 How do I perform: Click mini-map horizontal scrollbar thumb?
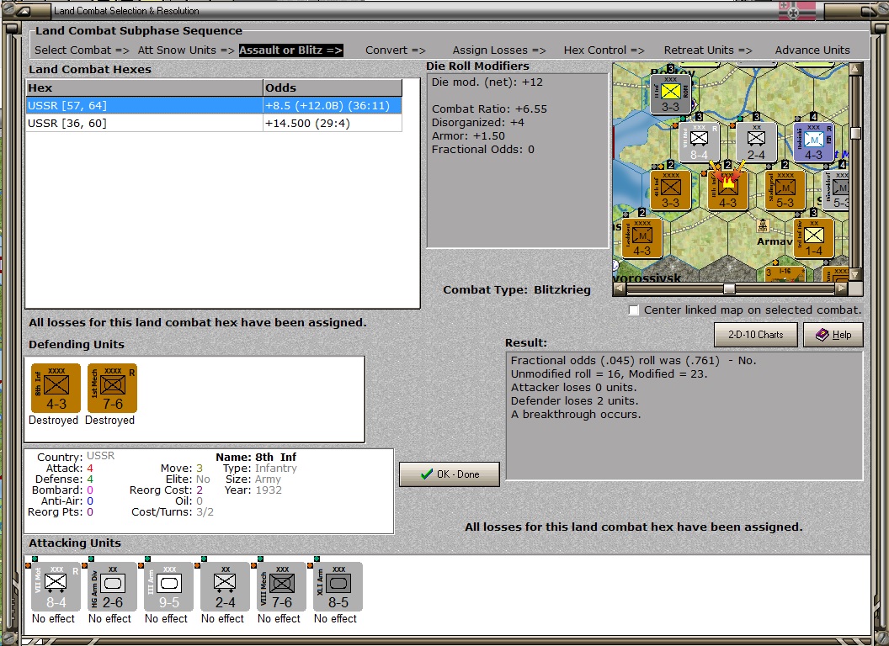[730, 289]
